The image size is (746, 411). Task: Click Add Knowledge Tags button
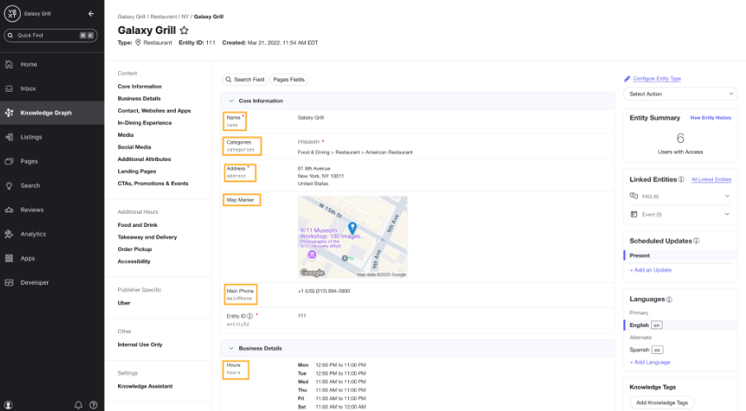(x=662, y=403)
